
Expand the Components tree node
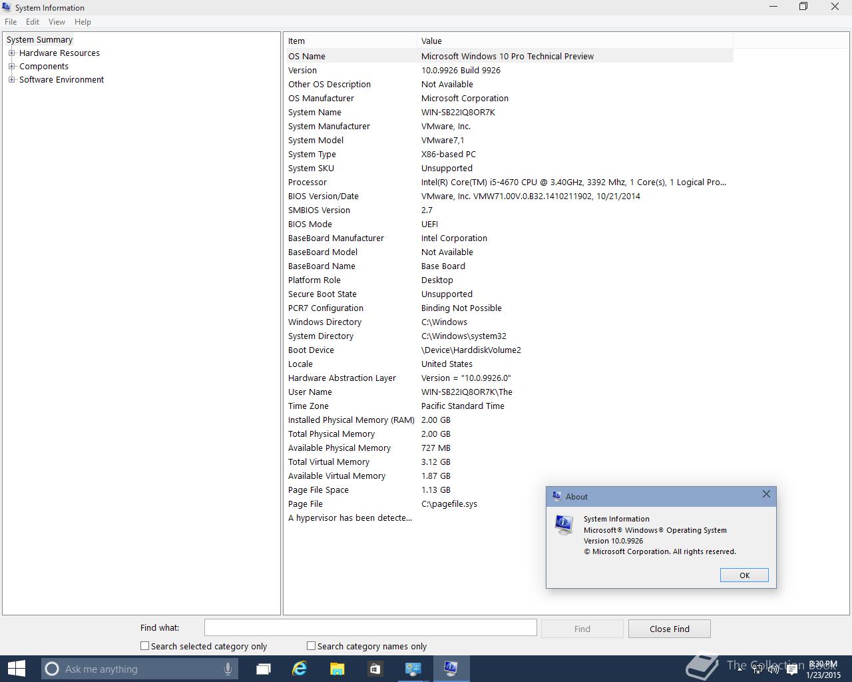coord(11,66)
